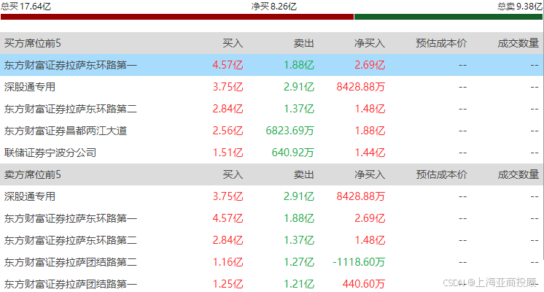Select 东方财富证券拉萨东环路第一 in seller seats list
Viewport: 544px width, 292px height.
coord(71,218)
